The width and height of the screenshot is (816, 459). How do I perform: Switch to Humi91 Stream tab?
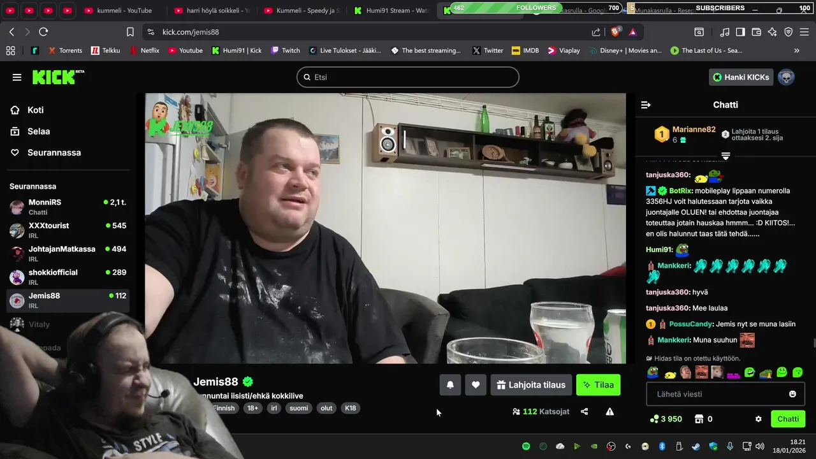pyautogui.click(x=392, y=10)
